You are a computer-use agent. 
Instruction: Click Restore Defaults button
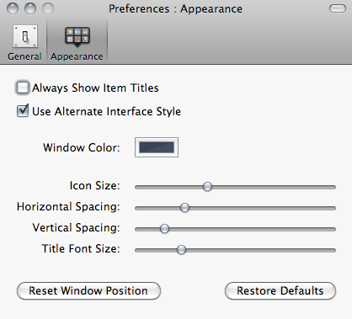click(x=280, y=290)
